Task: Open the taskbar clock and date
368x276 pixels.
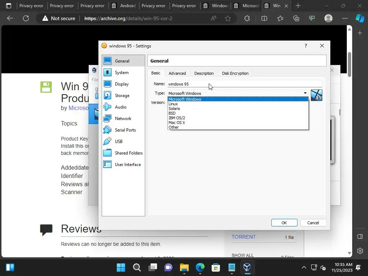Action: coord(342,267)
